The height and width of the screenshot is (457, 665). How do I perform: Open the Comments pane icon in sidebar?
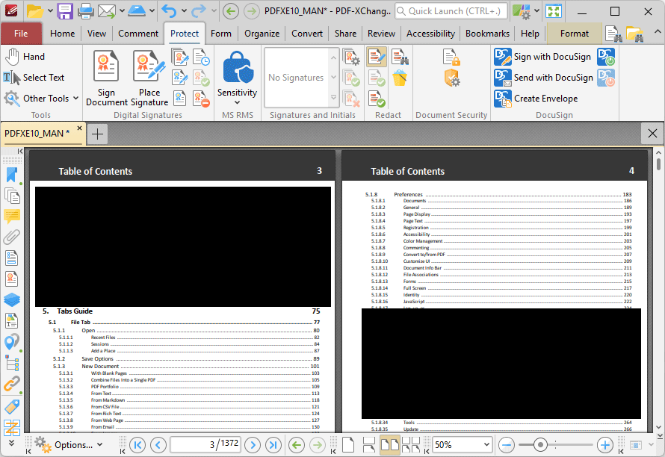click(x=12, y=217)
